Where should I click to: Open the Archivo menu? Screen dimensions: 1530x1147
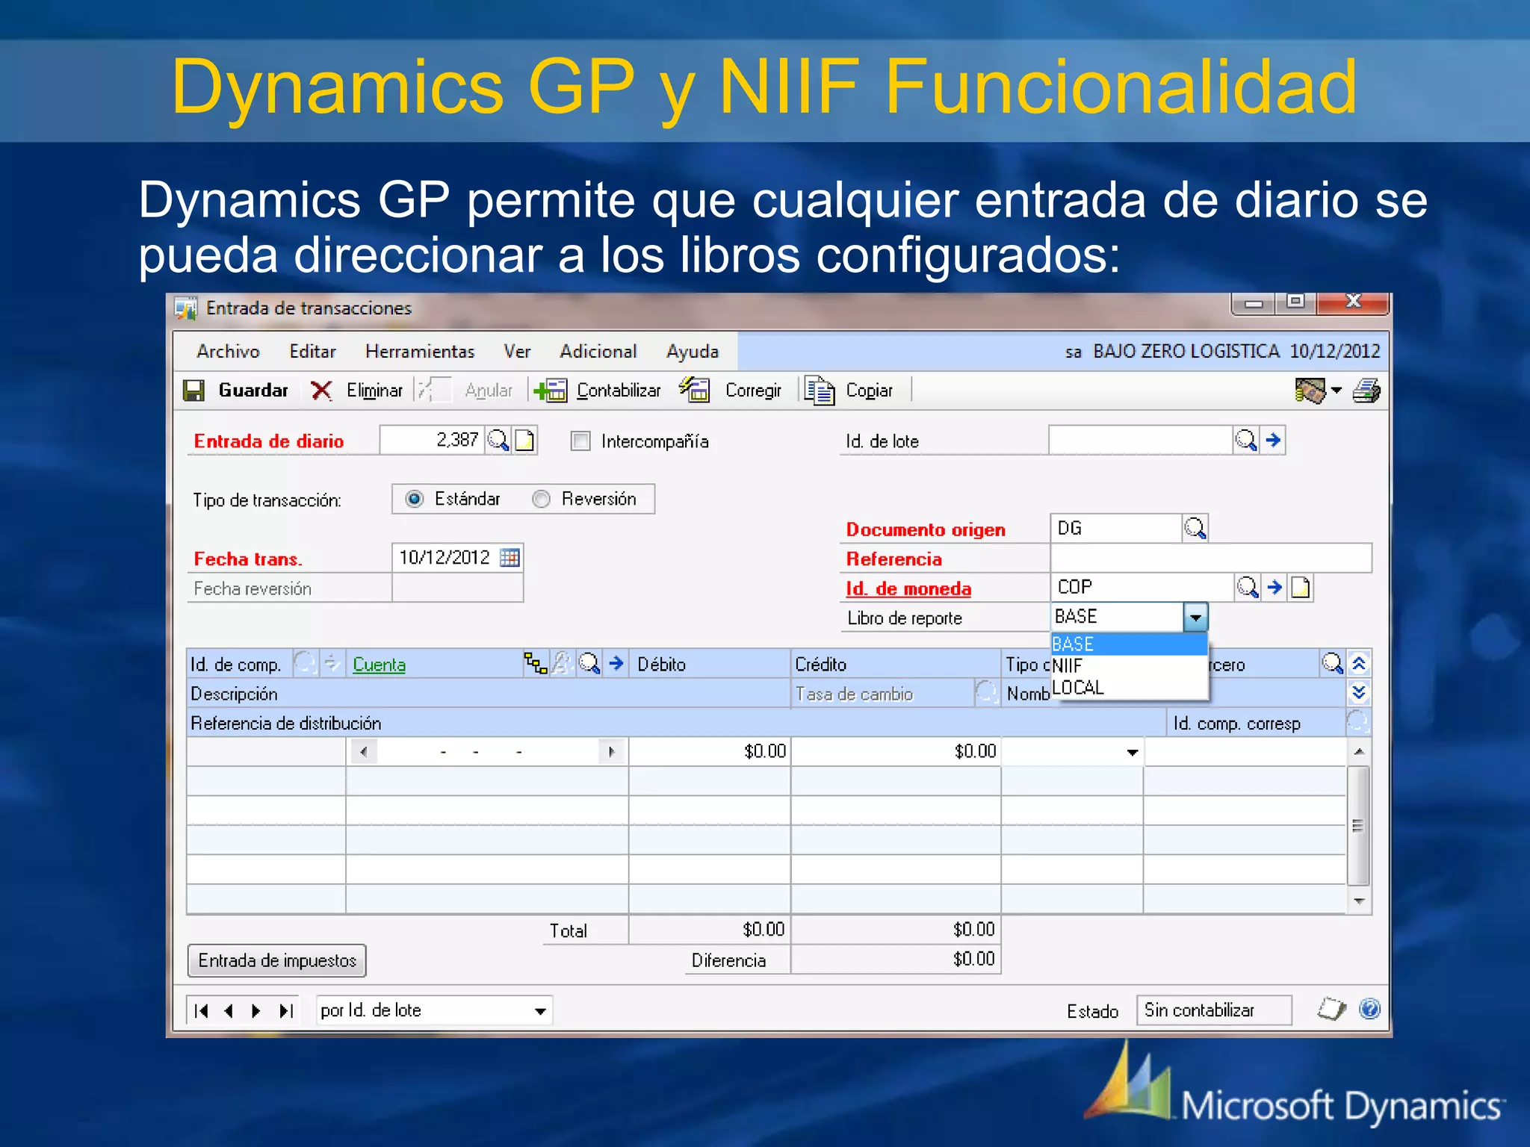click(228, 351)
